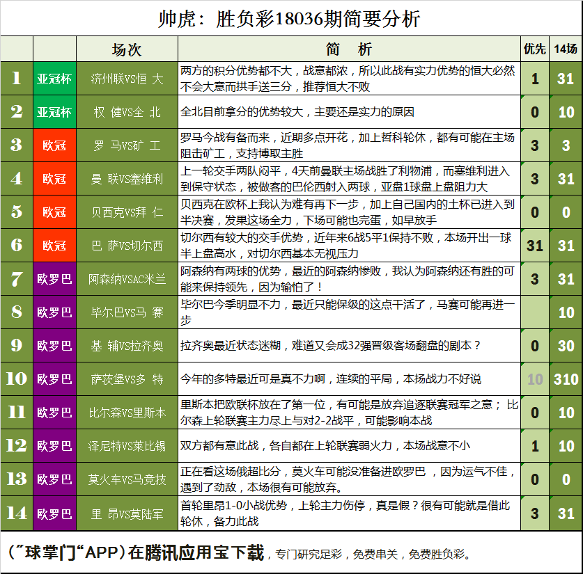The height and width of the screenshot is (574, 583).
Task: Click the faded 10 for 萨茨堡VS多特
Action: 535,379
